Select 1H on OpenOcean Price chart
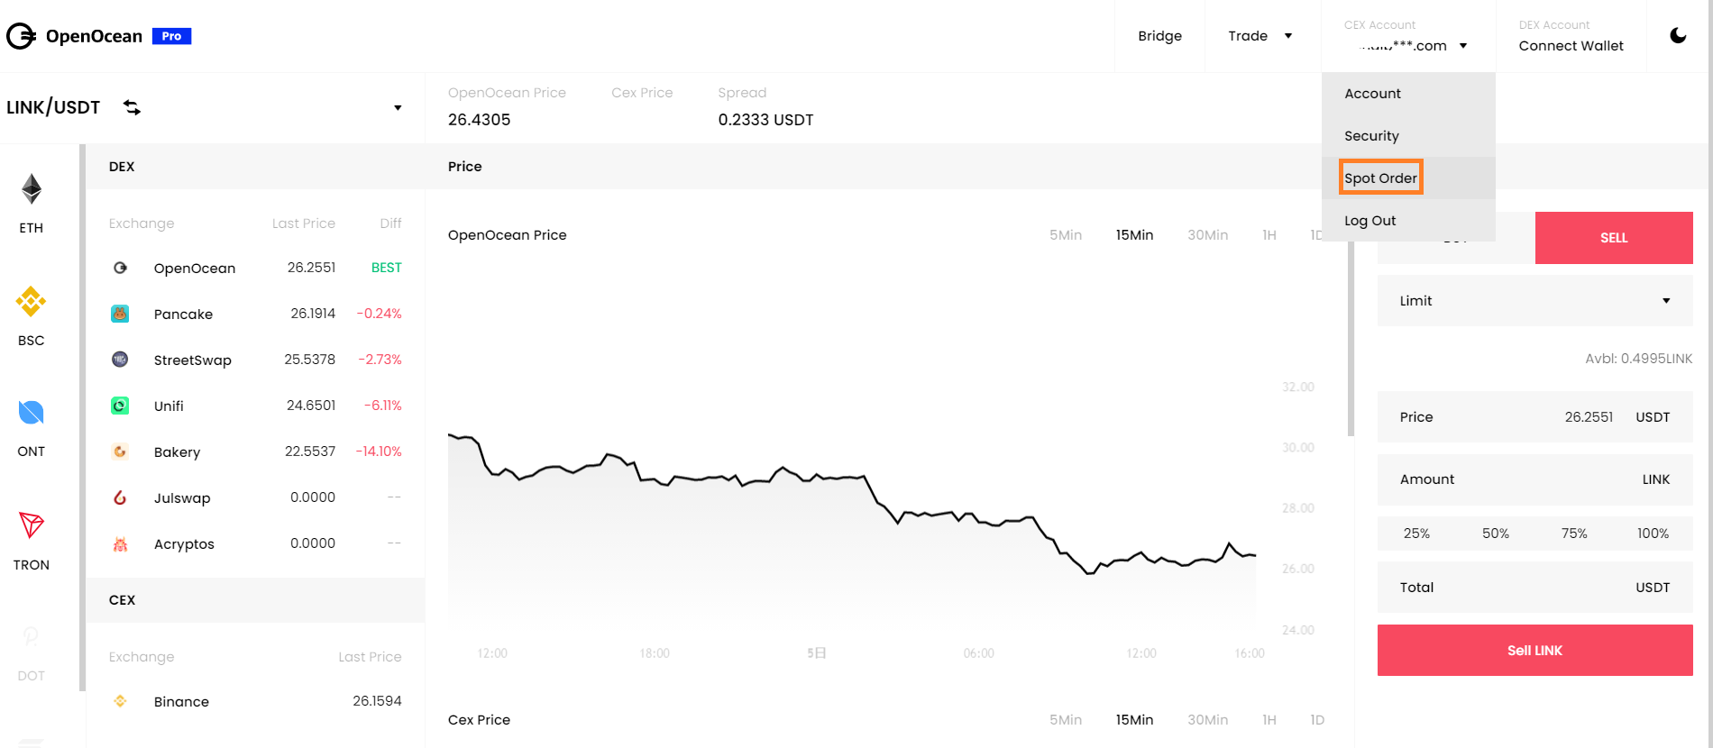This screenshot has height=748, width=1713. pos(1269,235)
